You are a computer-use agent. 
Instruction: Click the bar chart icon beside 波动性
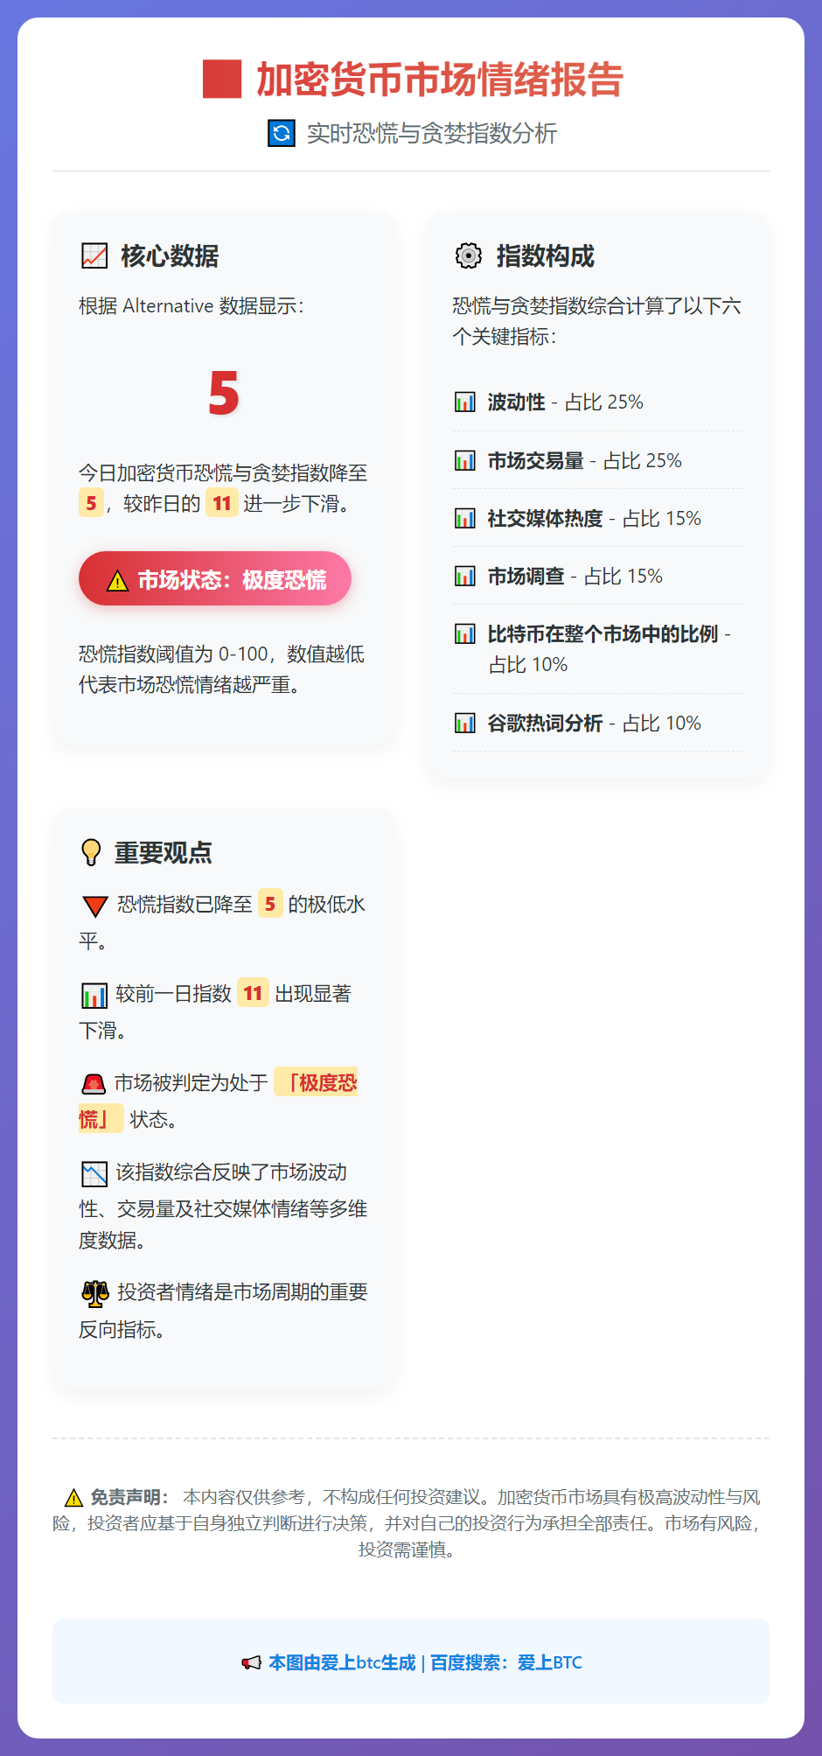point(465,402)
